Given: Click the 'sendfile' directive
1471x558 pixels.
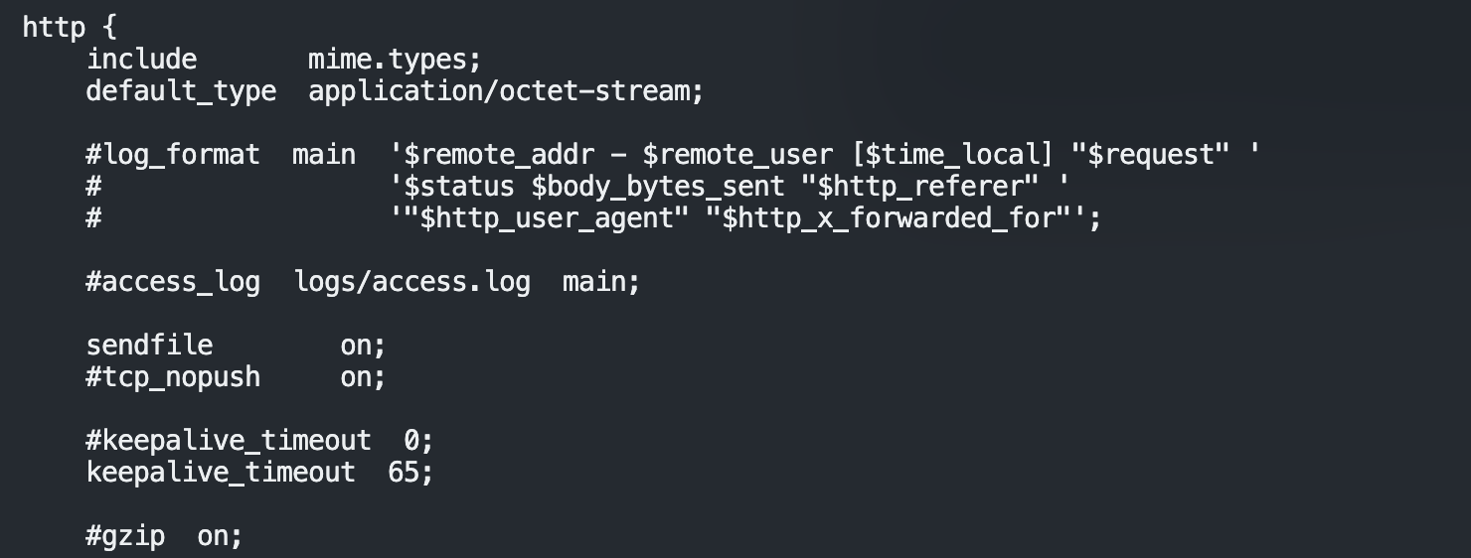Looking at the screenshot, I should pos(149,346).
